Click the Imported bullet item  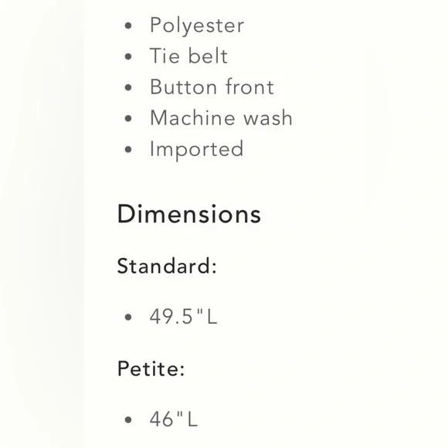coord(196,150)
